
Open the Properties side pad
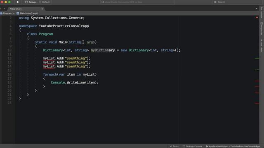262,29
